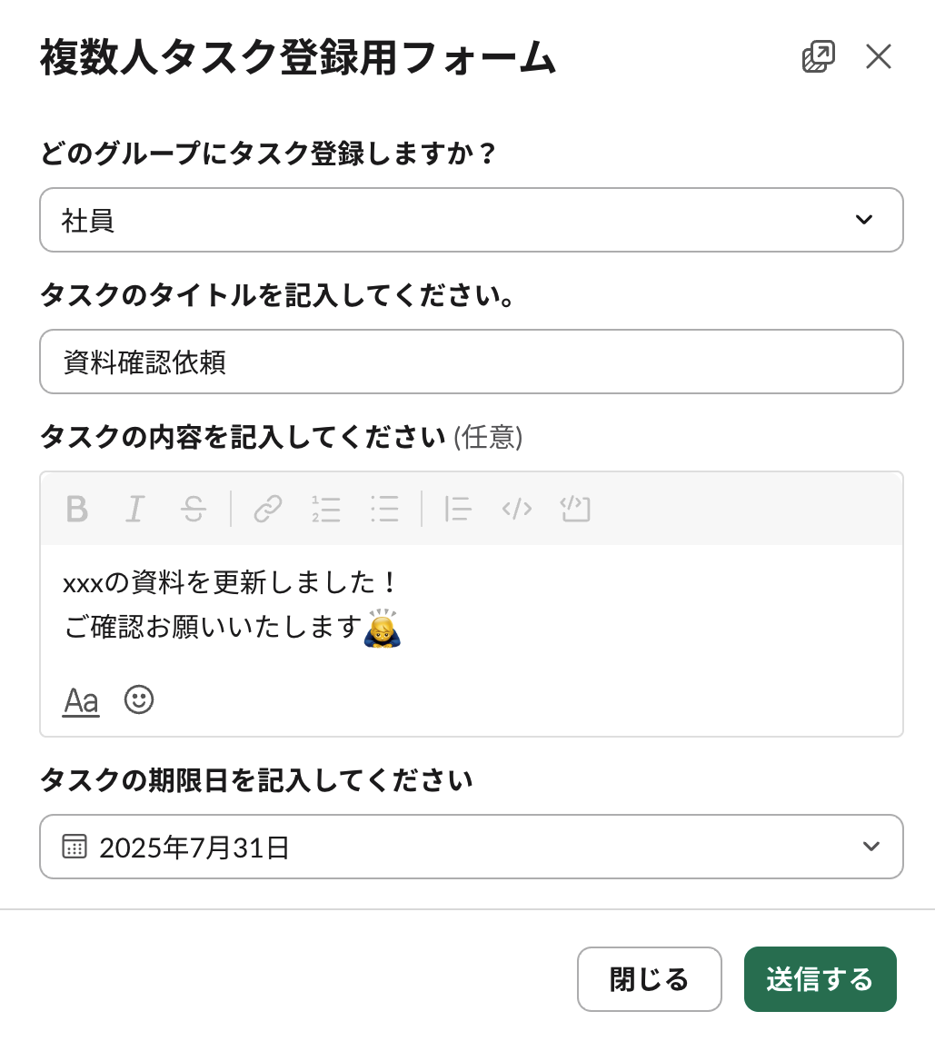The width and height of the screenshot is (935, 1041).
Task: Click the calendar icon in the deadline field
Action: pyautogui.click(x=75, y=847)
